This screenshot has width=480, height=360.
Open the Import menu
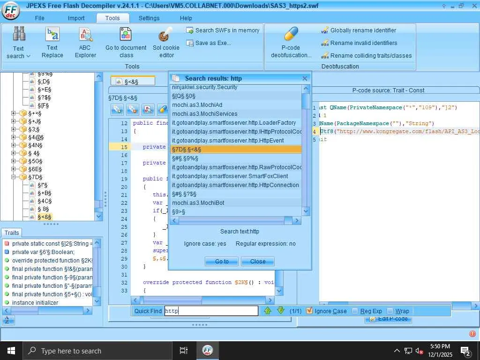point(76,18)
